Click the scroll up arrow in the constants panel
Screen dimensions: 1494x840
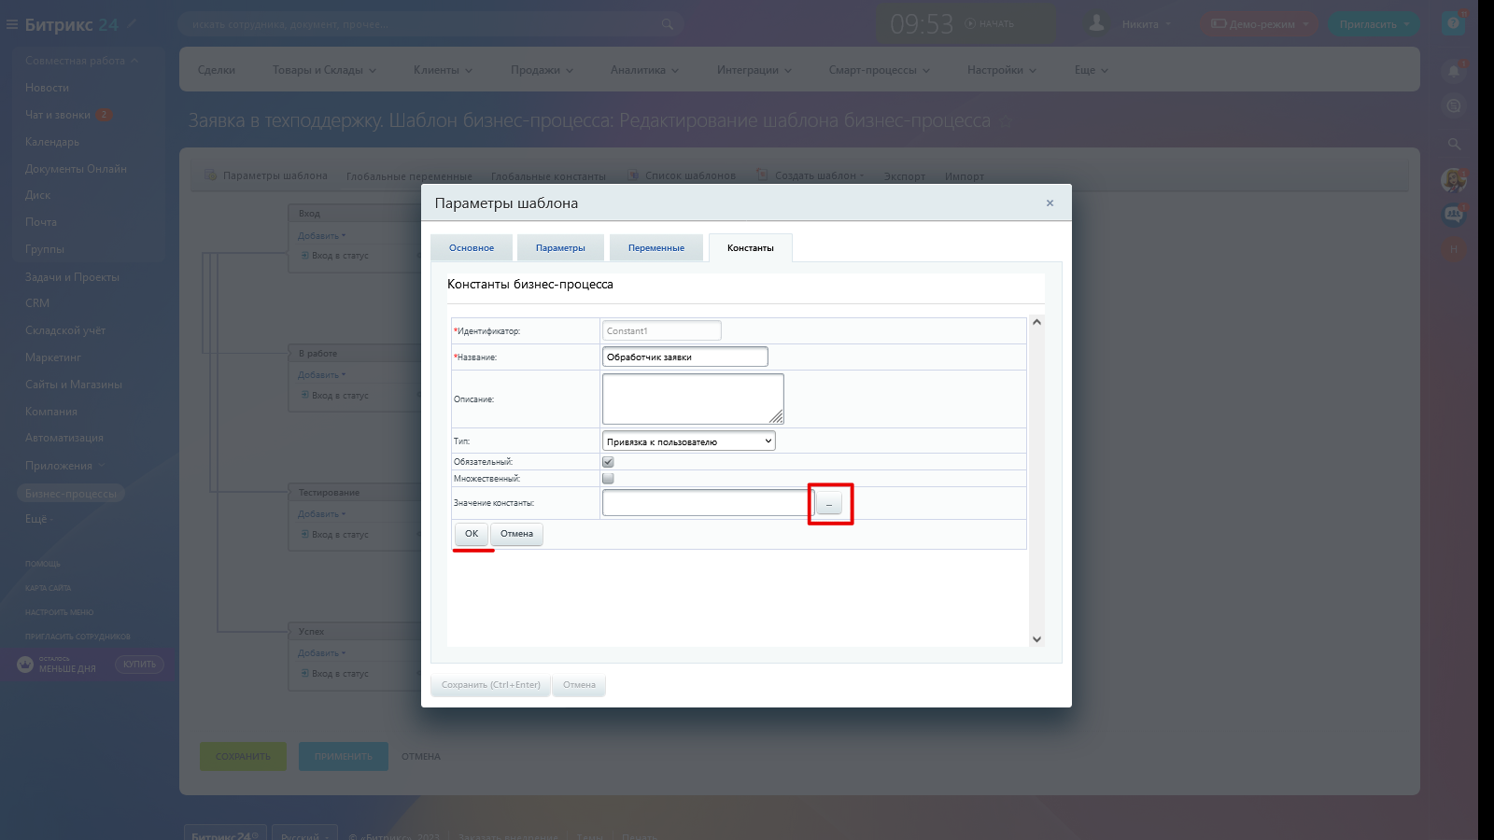coord(1036,322)
